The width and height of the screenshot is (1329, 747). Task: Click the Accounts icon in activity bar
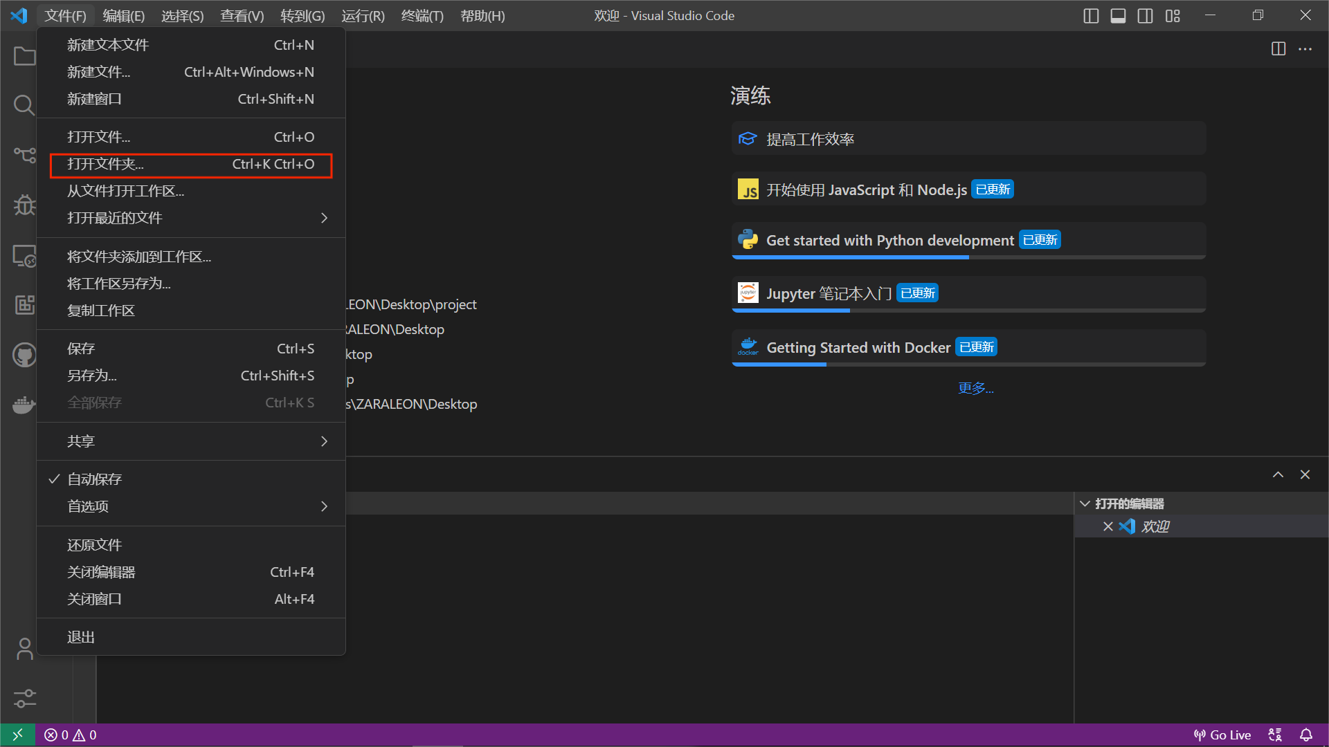[24, 649]
